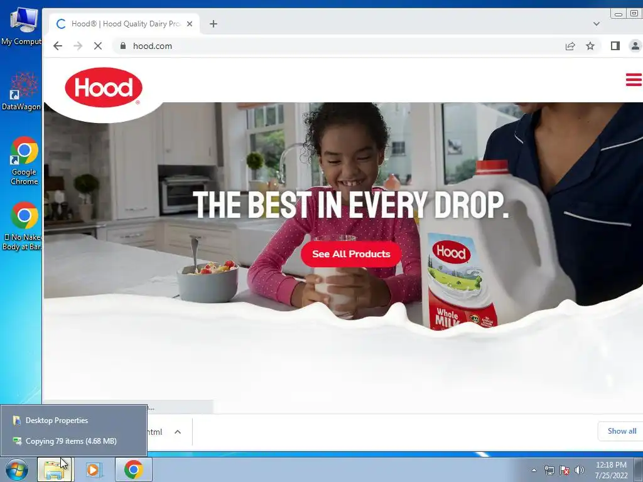The image size is (643, 482).
Task: Click the Chrome window restore button
Action: (x=634, y=14)
